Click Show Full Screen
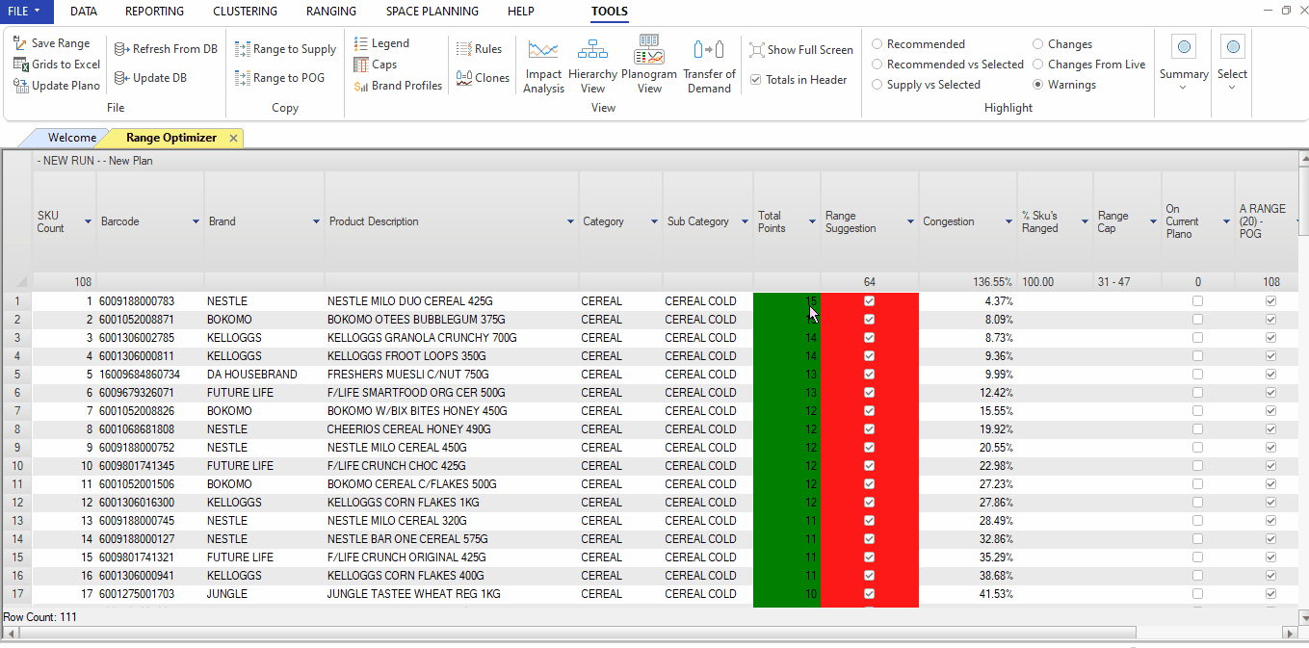 pos(801,50)
